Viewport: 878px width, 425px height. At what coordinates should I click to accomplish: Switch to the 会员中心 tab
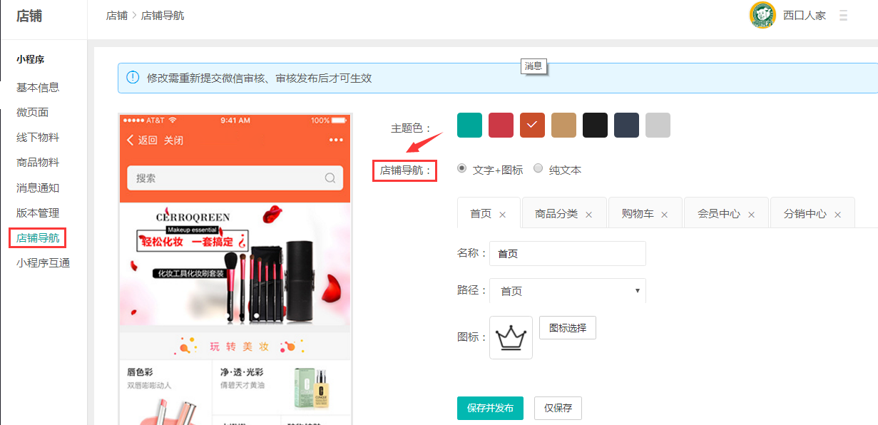pyautogui.click(x=718, y=214)
